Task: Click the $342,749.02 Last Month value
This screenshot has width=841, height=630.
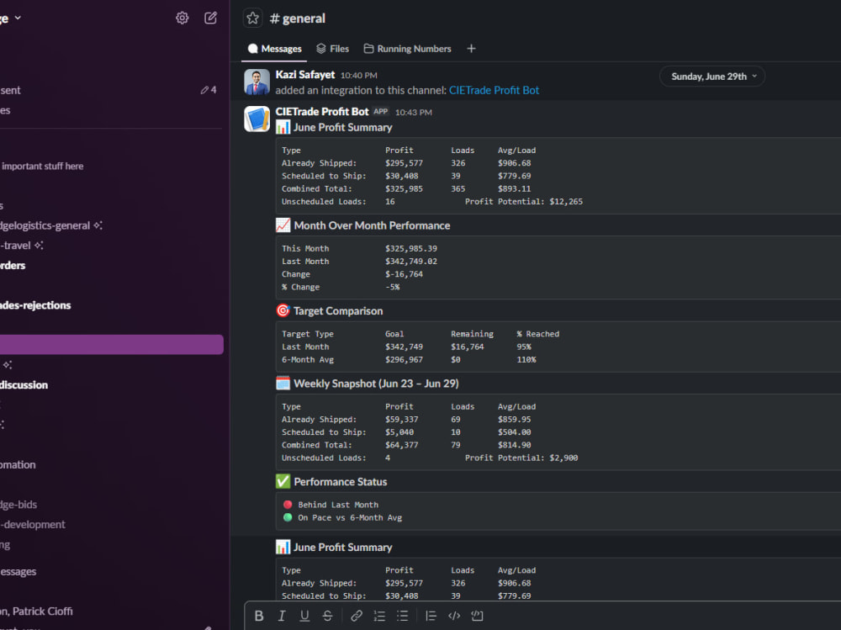Action: coord(411,262)
